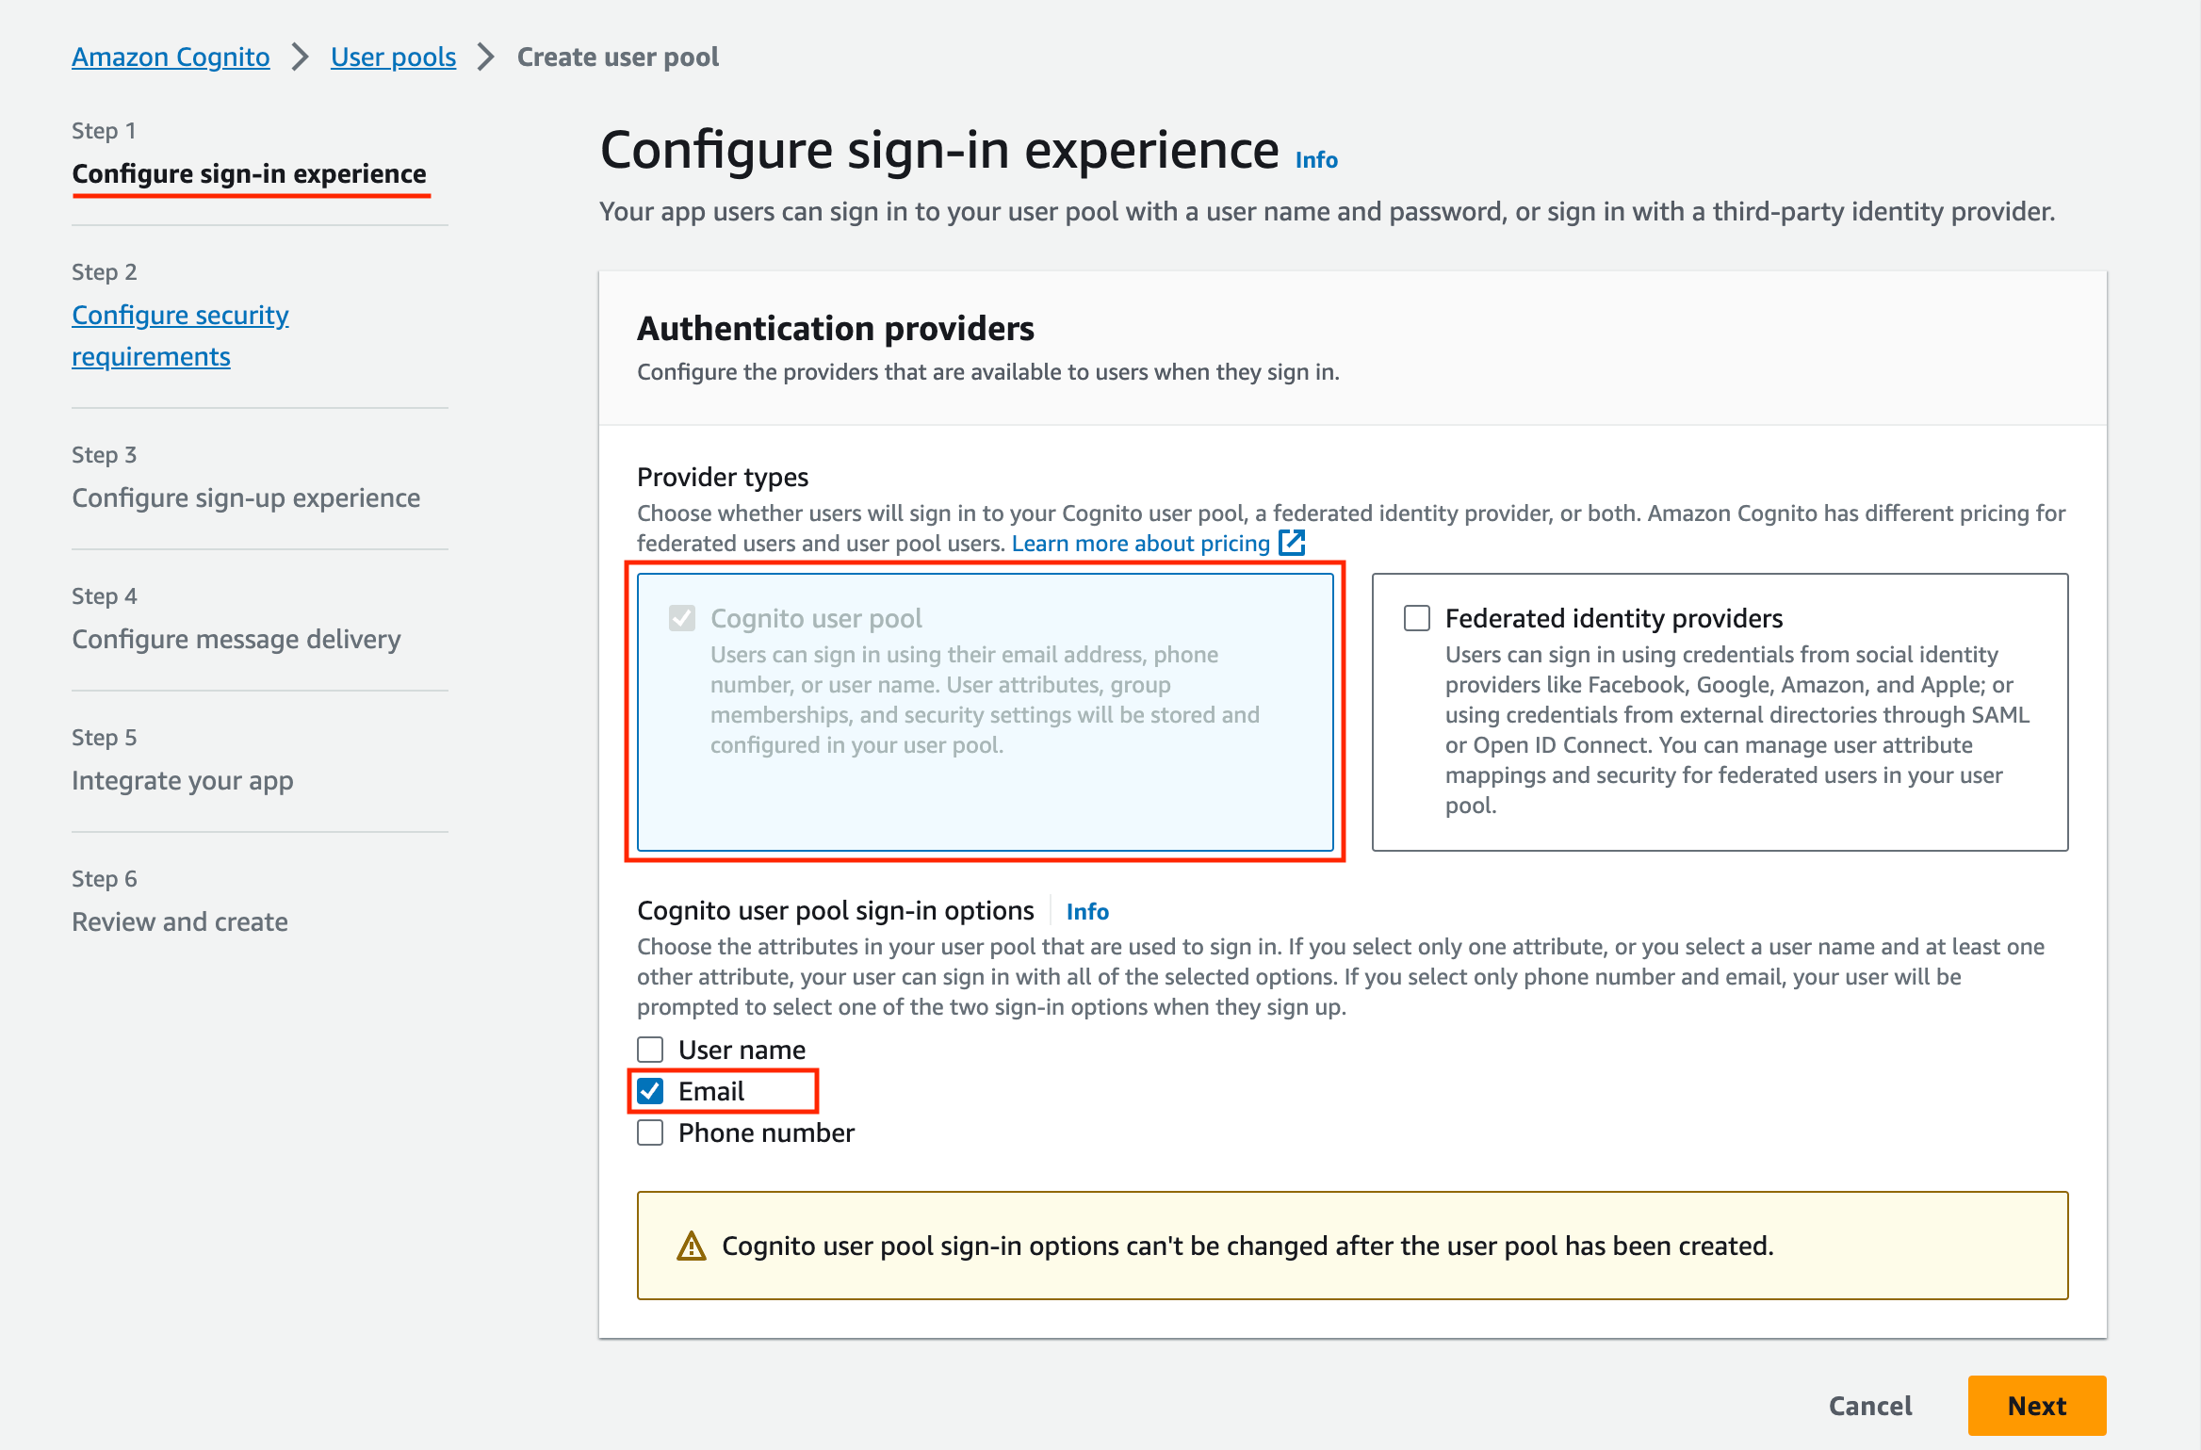Follow Learn more about pricing link

pyautogui.click(x=1140, y=543)
